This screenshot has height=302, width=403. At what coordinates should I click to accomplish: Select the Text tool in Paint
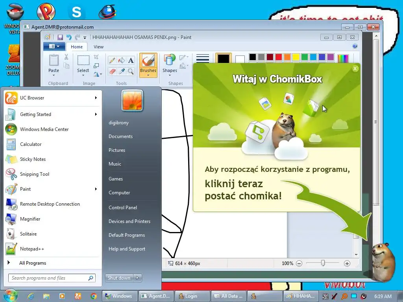131,60
